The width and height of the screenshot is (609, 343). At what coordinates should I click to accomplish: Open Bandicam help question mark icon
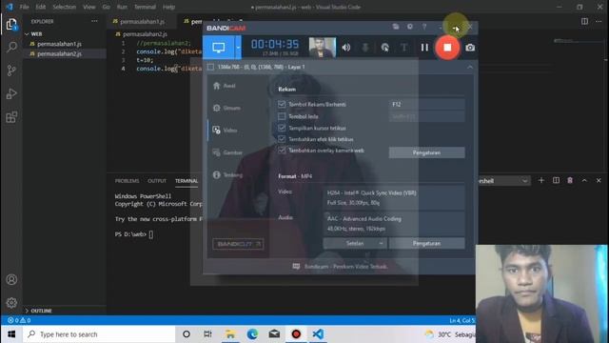click(x=424, y=27)
